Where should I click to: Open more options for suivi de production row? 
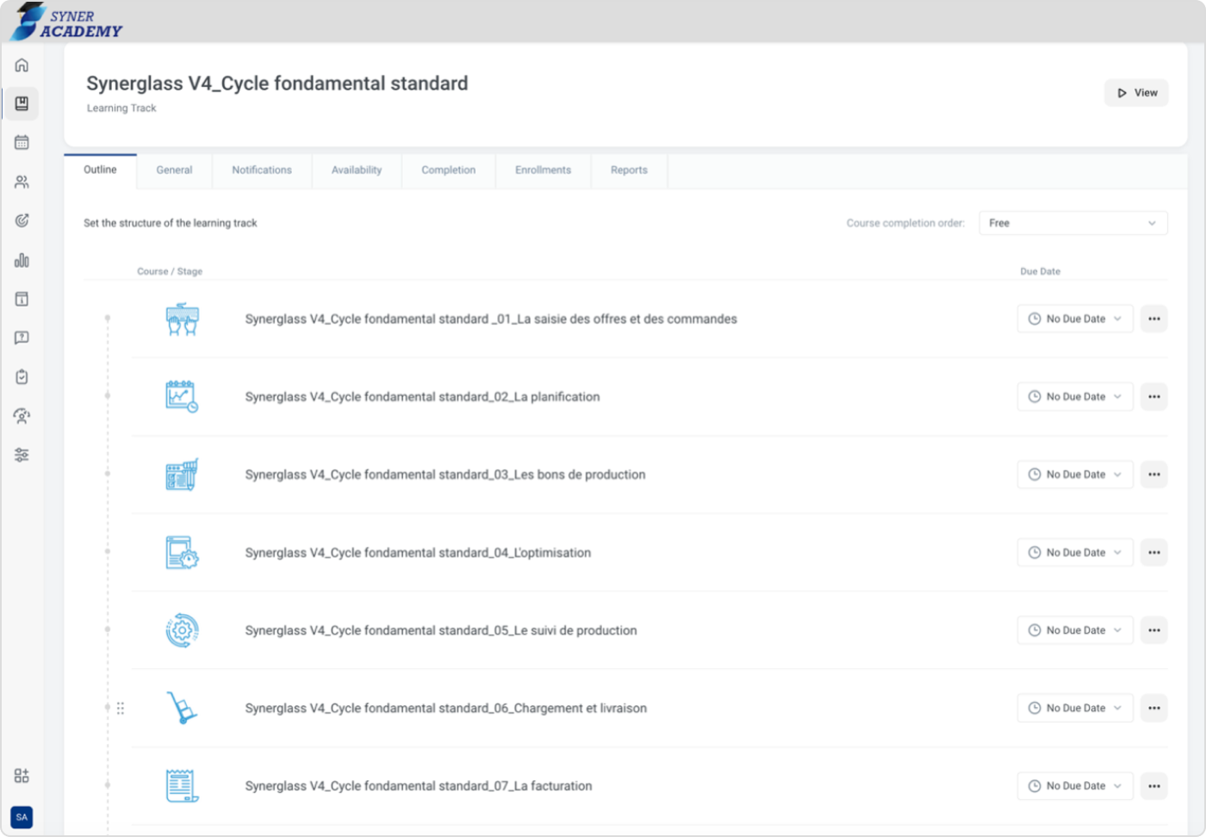click(x=1153, y=630)
